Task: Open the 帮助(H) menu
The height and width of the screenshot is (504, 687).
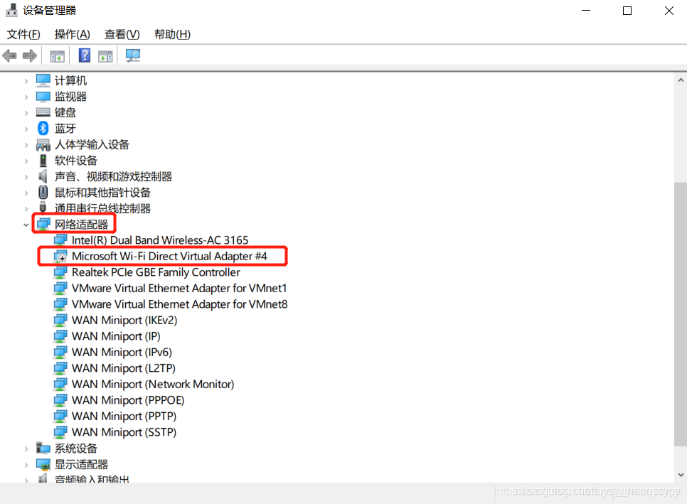Action: click(172, 34)
